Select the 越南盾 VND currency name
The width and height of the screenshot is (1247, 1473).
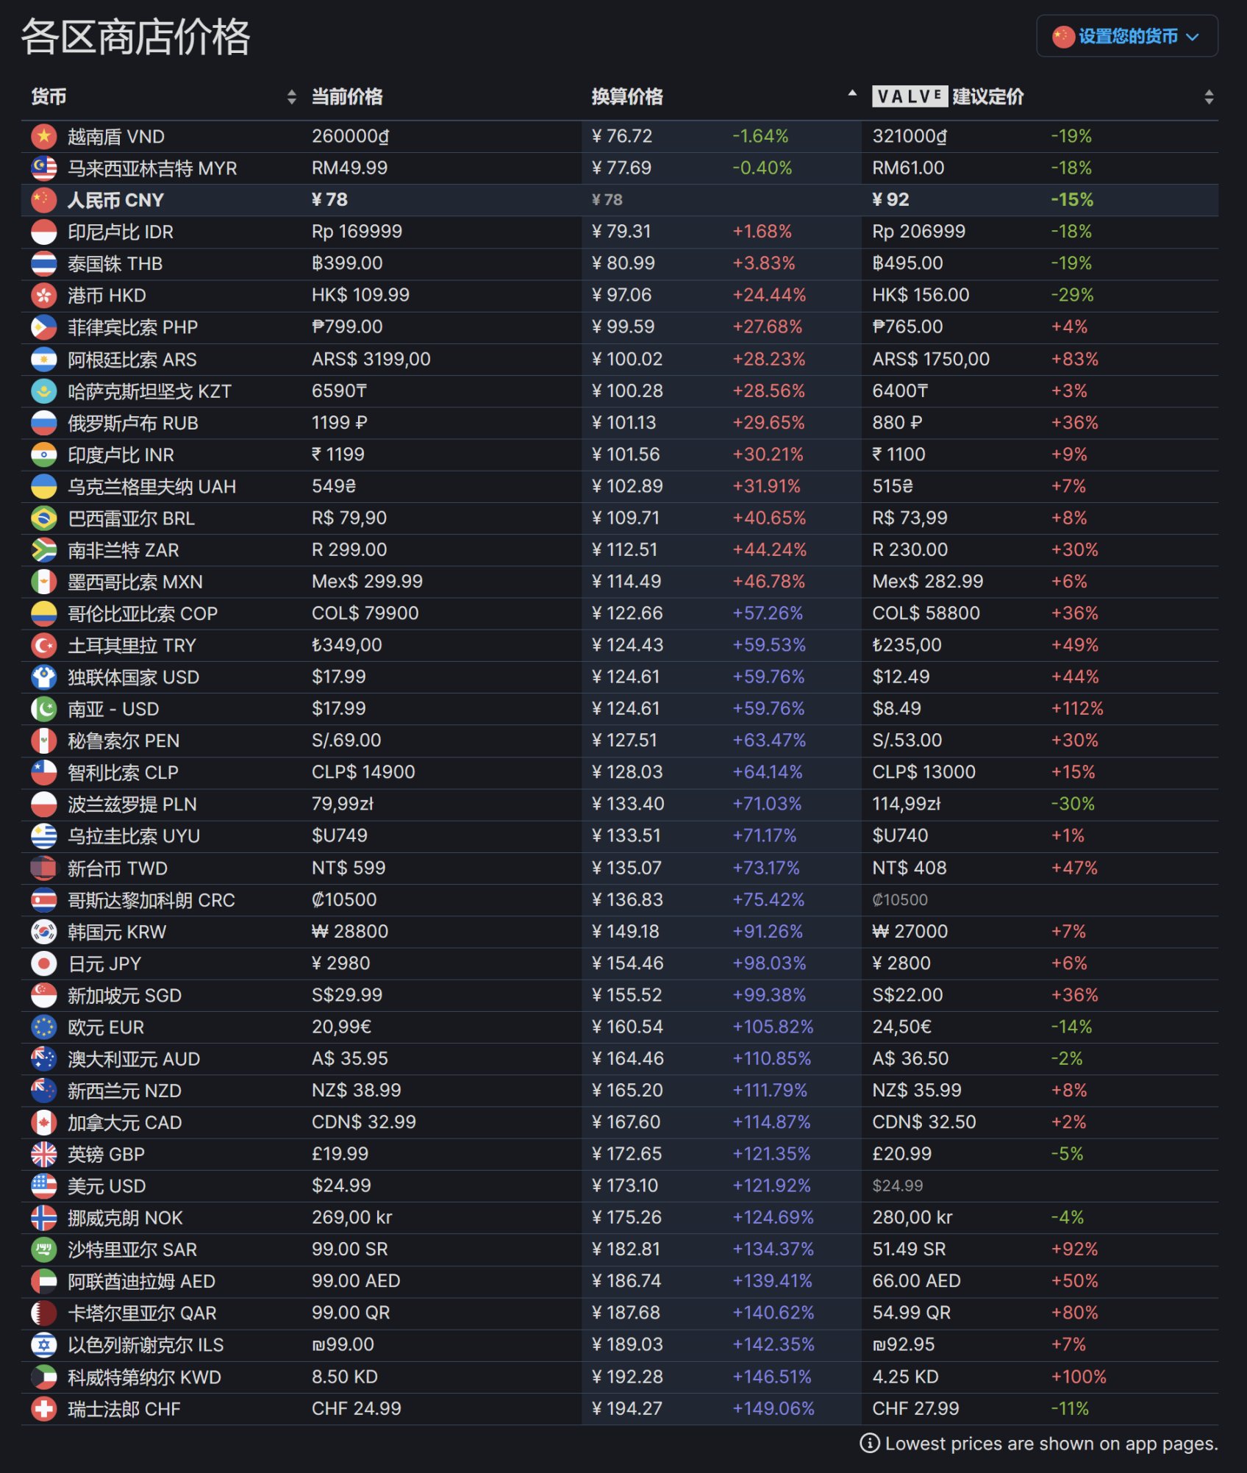pyautogui.click(x=116, y=136)
